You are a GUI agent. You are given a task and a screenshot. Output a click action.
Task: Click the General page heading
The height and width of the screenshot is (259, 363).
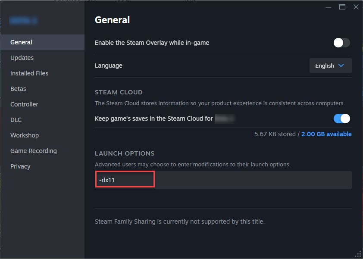pos(112,20)
